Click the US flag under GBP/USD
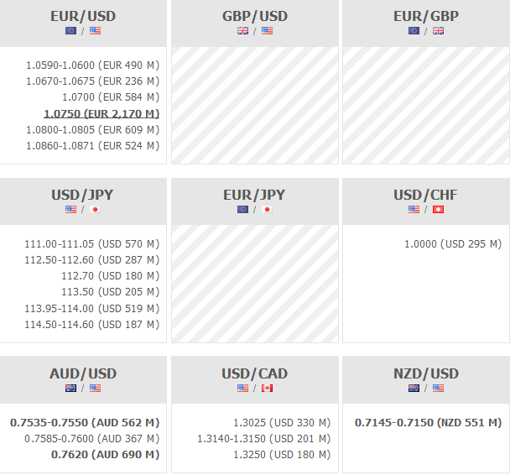The width and height of the screenshot is (510, 475). (x=267, y=31)
